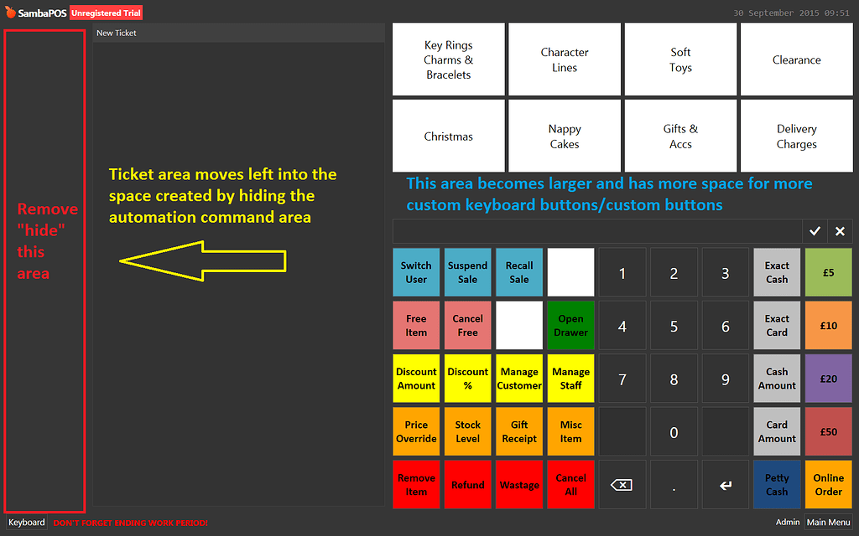Confirm entry using the checkmark icon

point(815,230)
